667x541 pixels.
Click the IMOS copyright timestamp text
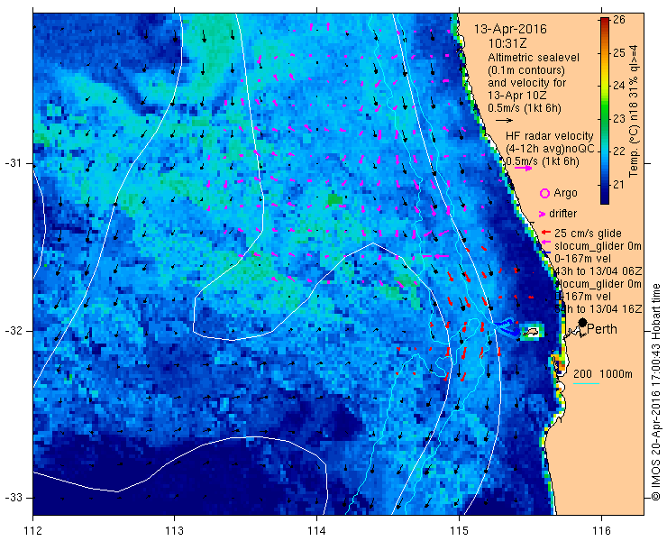click(656, 392)
